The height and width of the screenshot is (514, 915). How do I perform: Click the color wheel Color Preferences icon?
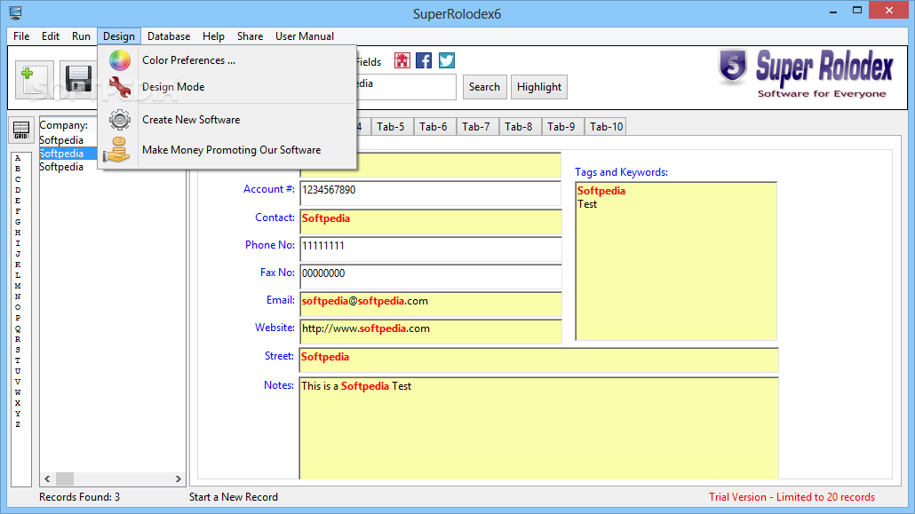pyautogui.click(x=120, y=60)
